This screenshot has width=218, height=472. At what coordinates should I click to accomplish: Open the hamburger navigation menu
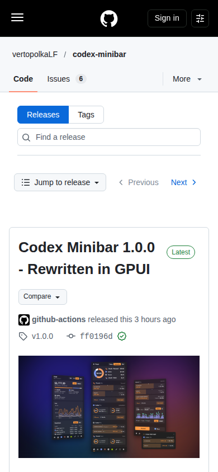tap(17, 17)
